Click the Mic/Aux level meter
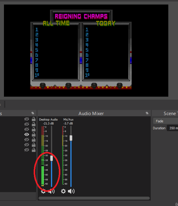The image size is (178, 206). [63, 156]
